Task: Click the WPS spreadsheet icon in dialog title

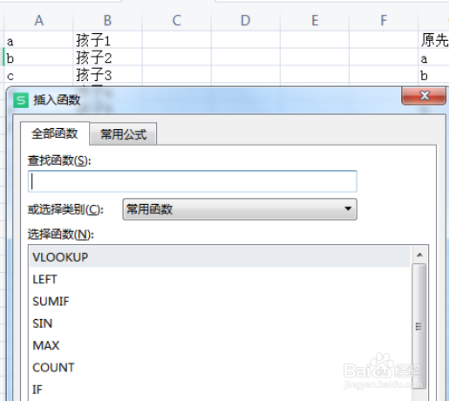Action: (x=21, y=100)
